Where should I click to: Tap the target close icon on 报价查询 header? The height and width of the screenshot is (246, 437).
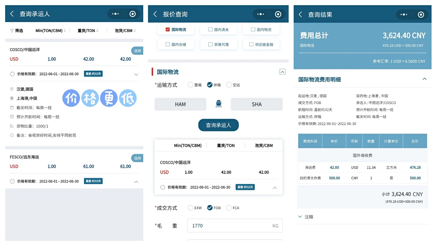(278, 14)
